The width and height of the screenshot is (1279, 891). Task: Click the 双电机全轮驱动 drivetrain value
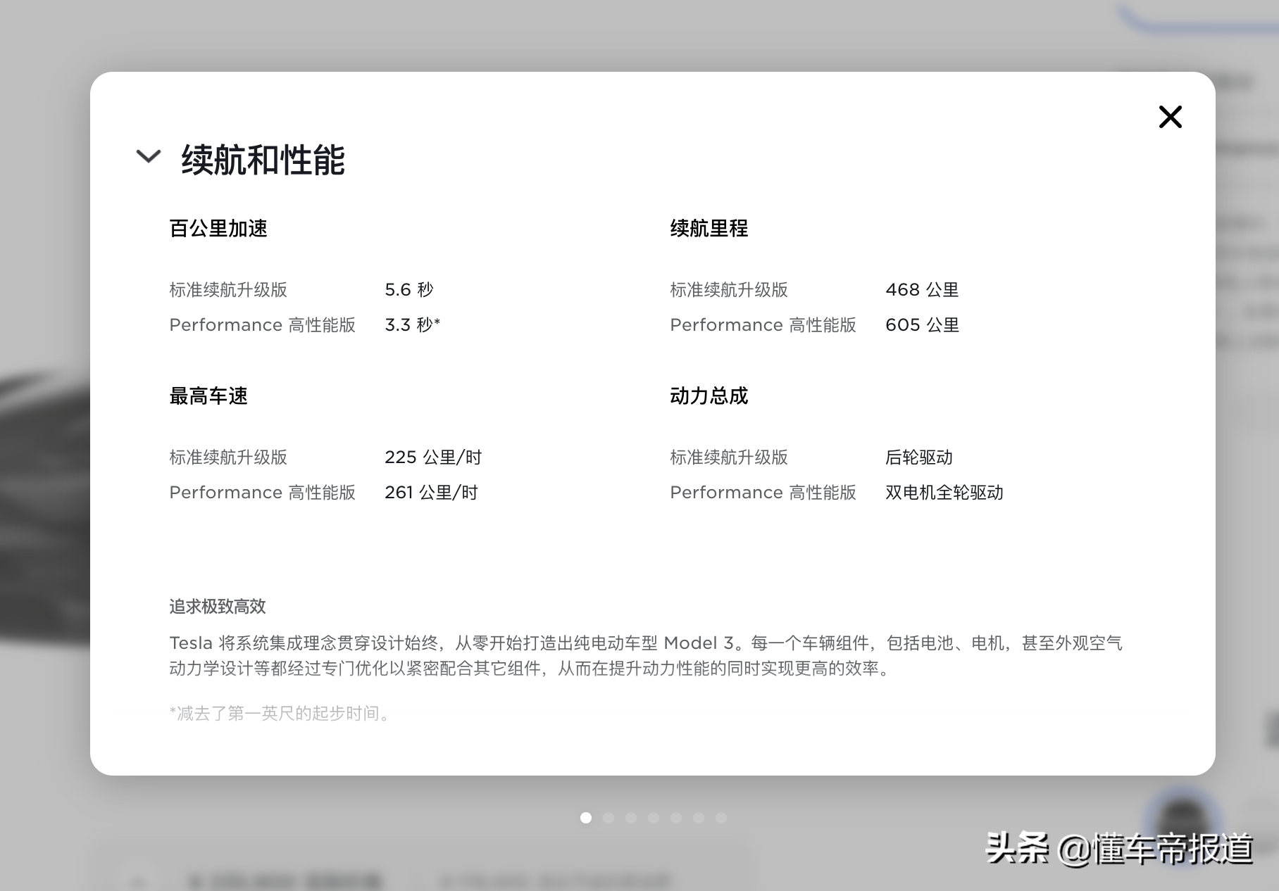[x=944, y=493]
